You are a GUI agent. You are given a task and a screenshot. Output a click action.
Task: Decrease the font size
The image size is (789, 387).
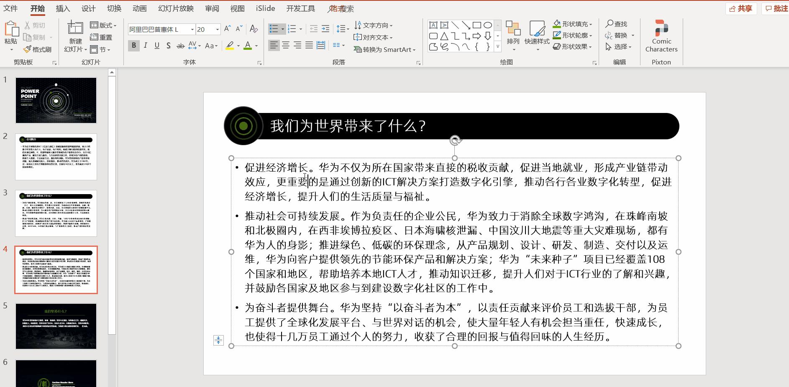239,29
